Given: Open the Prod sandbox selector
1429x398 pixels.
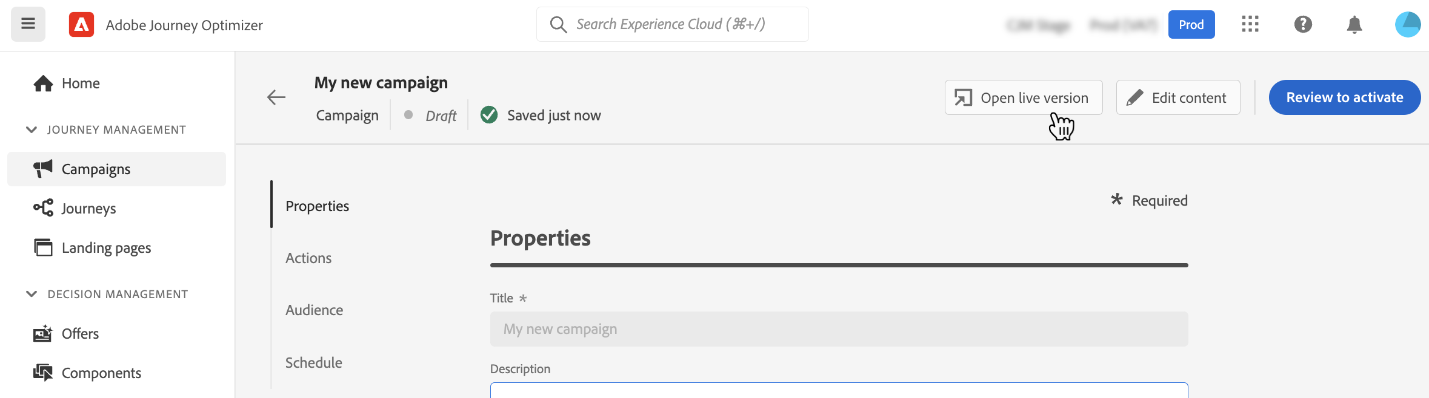Looking at the screenshot, I should coord(1191,25).
